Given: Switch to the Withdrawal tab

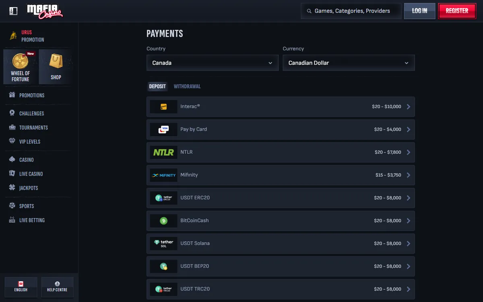Looking at the screenshot, I should pos(187,86).
